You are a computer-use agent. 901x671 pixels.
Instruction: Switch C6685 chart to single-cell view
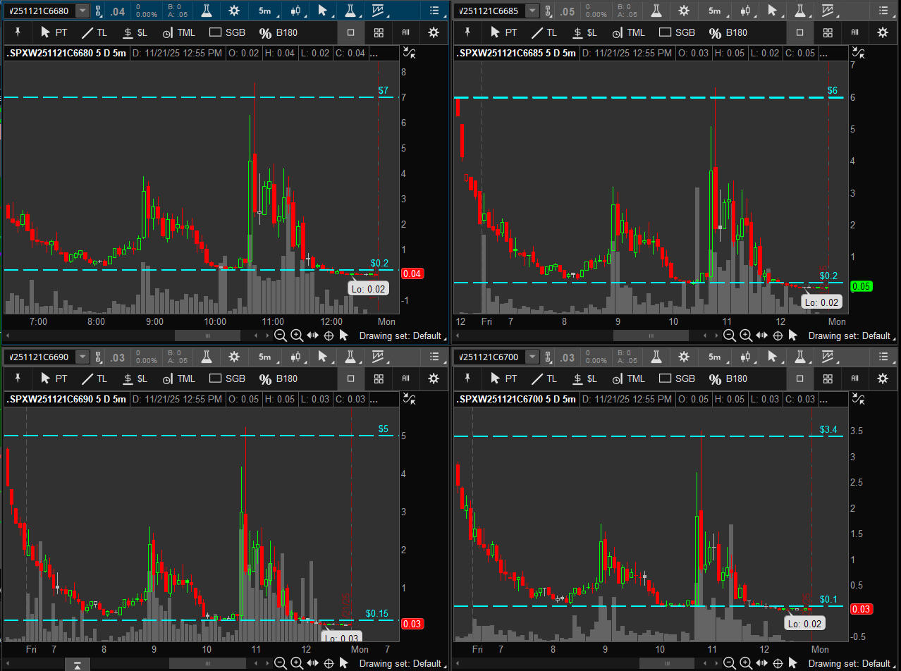(x=800, y=32)
